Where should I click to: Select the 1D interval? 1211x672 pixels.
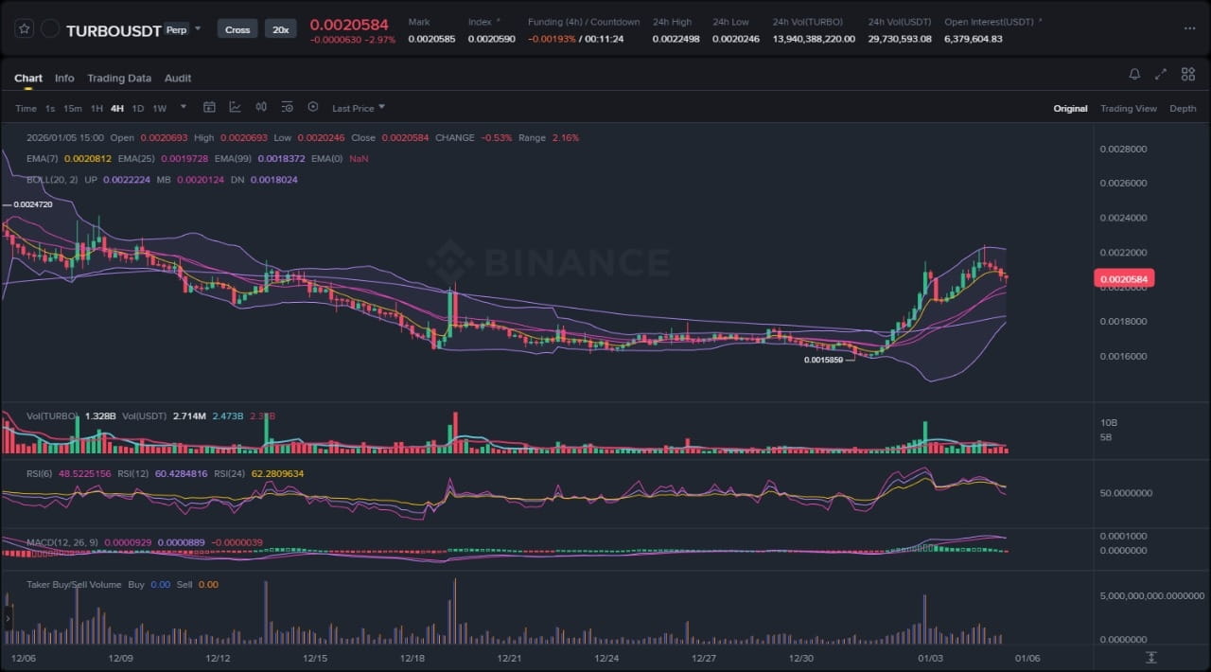[138, 108]
